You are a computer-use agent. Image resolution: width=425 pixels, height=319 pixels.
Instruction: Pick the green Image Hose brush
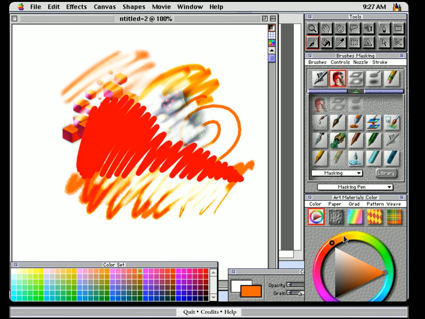(338, 140)
